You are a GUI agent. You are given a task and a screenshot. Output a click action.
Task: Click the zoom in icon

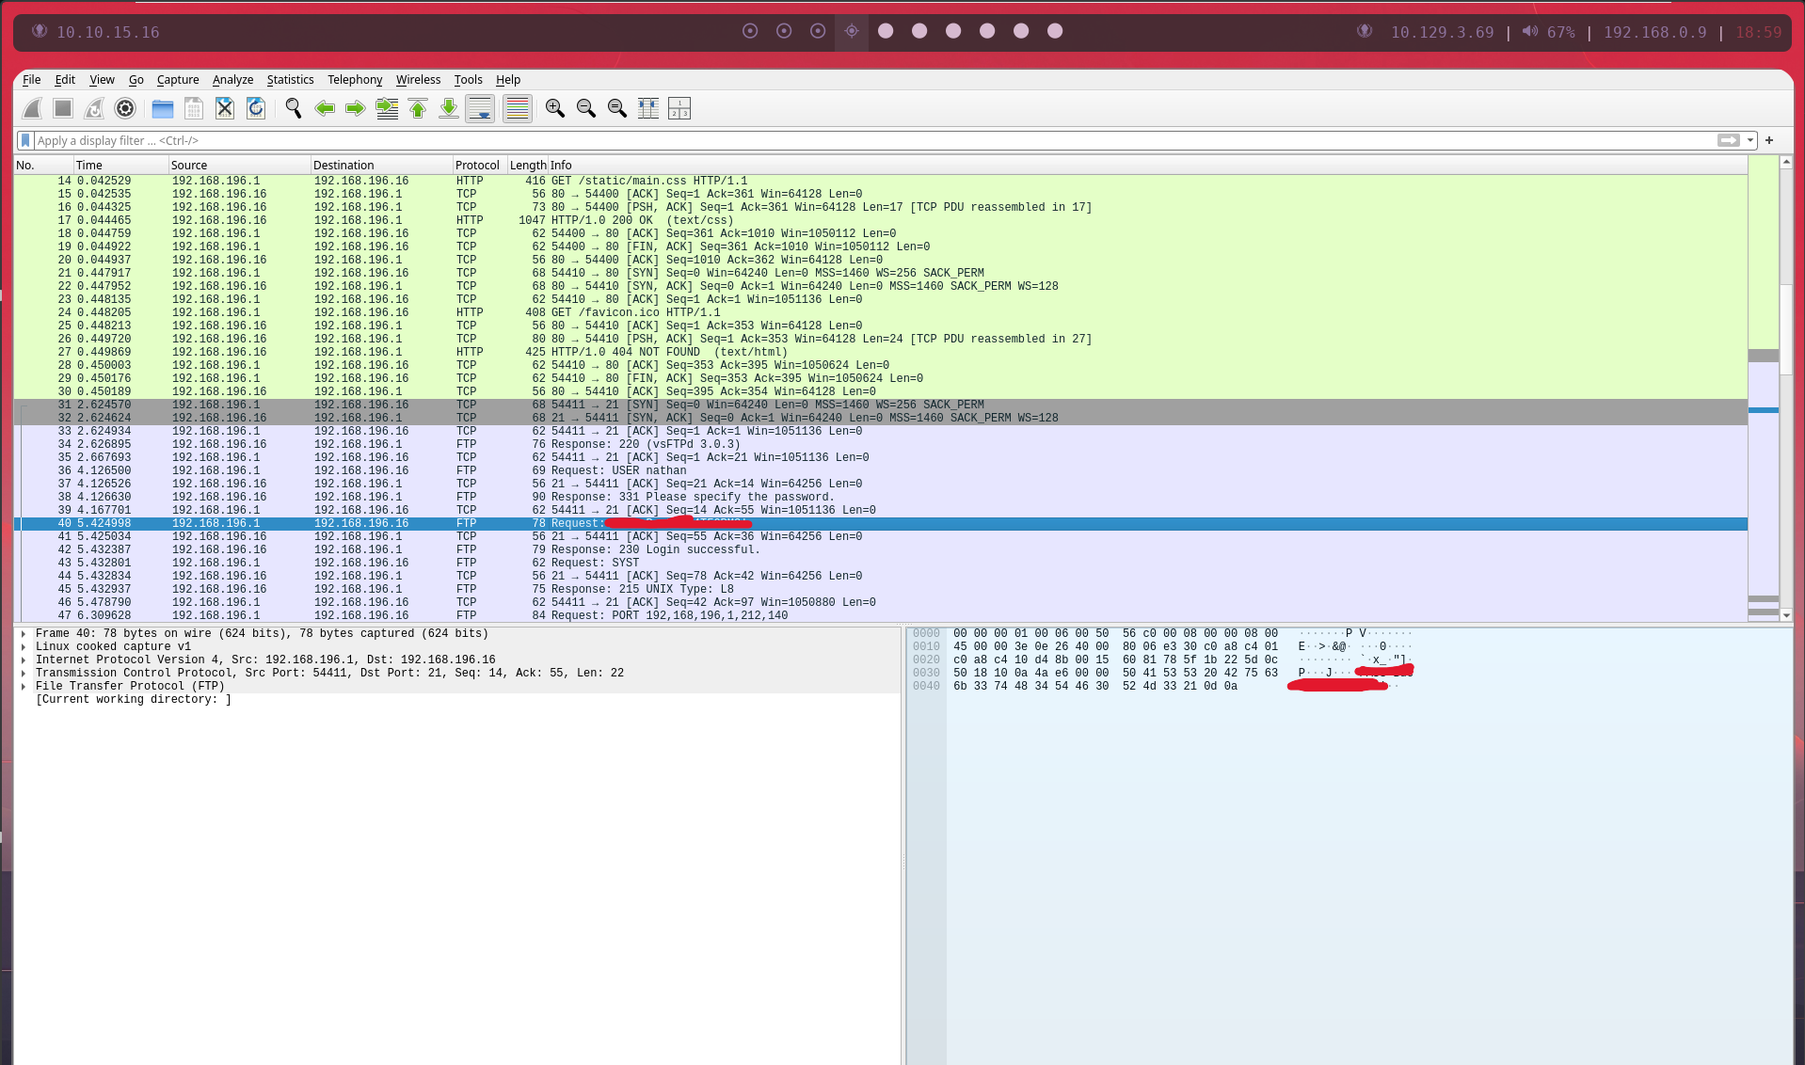tap(555, 109)
